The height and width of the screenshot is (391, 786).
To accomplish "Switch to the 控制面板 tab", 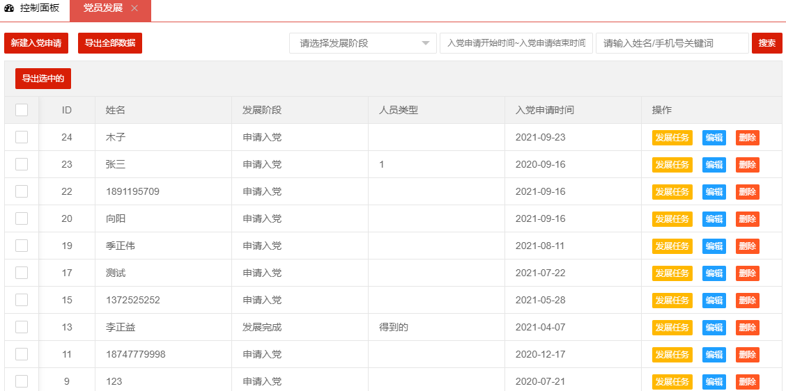I will [x=39, y=8].
